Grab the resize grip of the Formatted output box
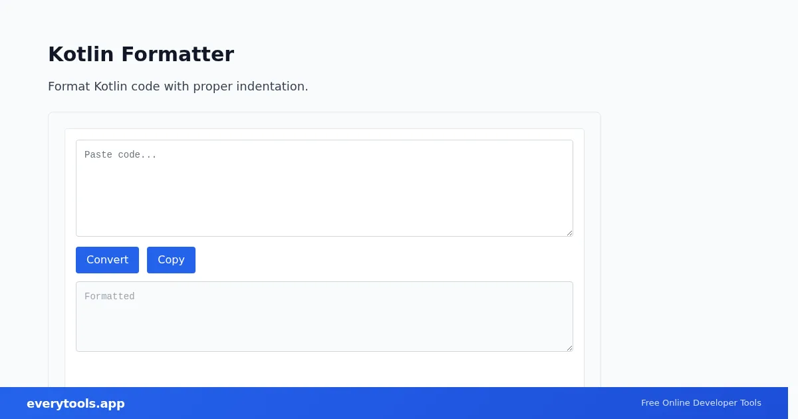The image size is (798, 419). pyautogui.click(x=569, y=348)
